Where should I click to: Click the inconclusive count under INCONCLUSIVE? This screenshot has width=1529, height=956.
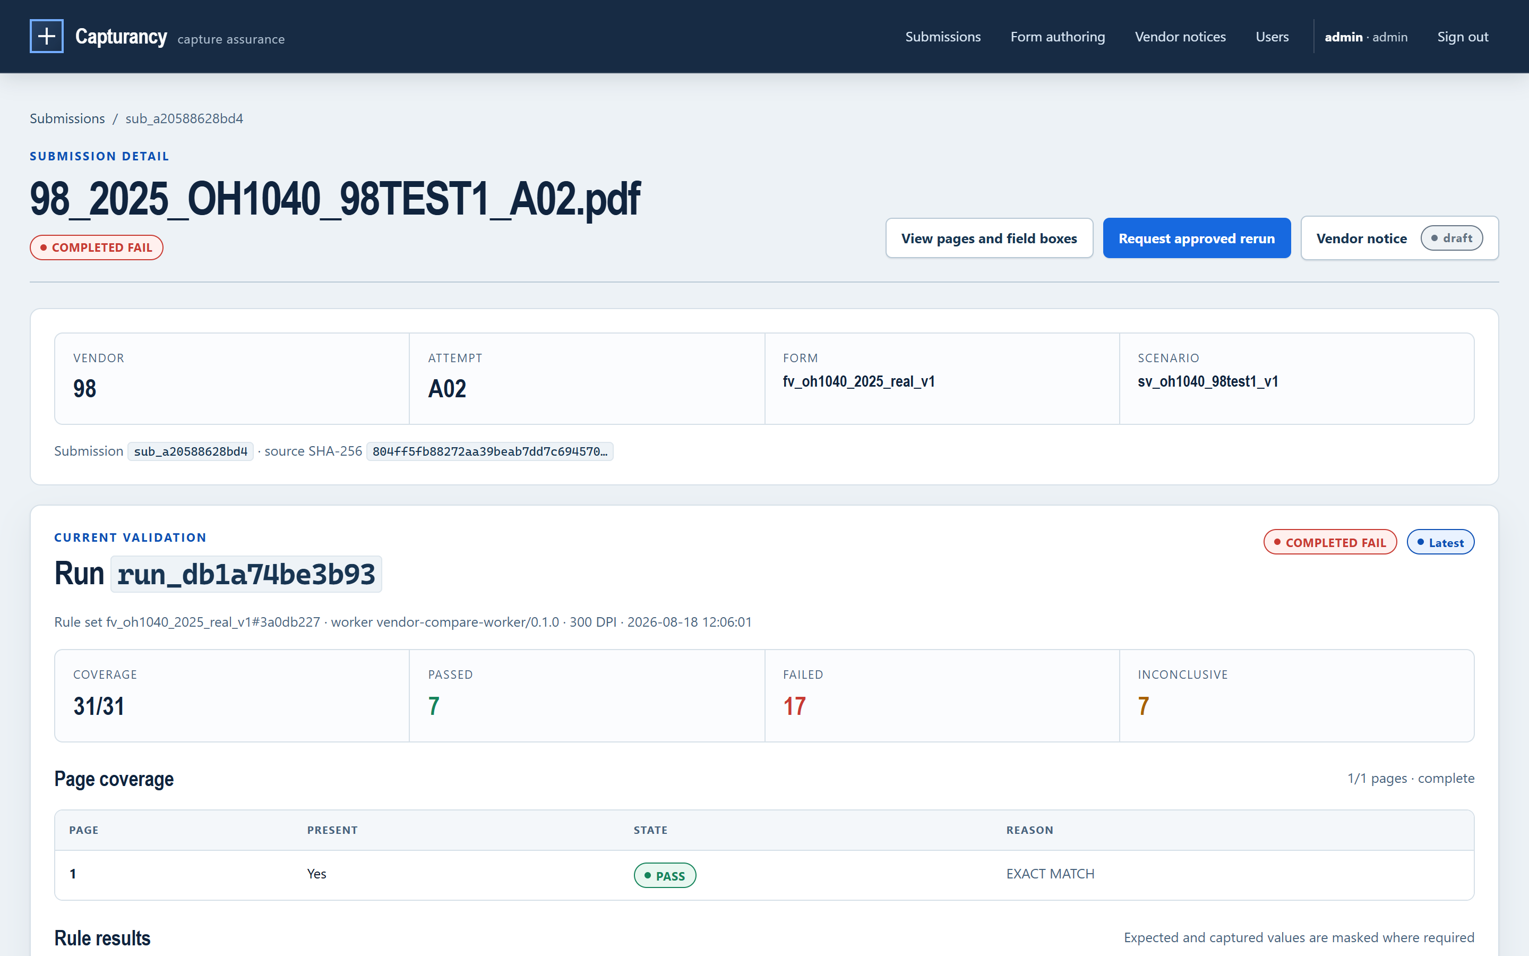click(x=1144, y=706)
